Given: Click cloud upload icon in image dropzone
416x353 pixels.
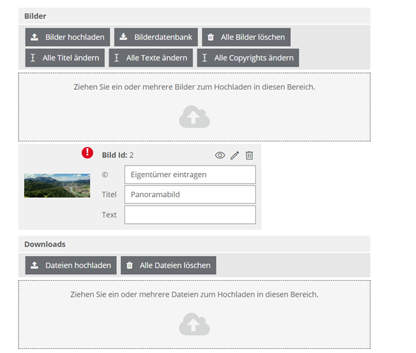Looking at the screenshot, I should click(194, 117).
